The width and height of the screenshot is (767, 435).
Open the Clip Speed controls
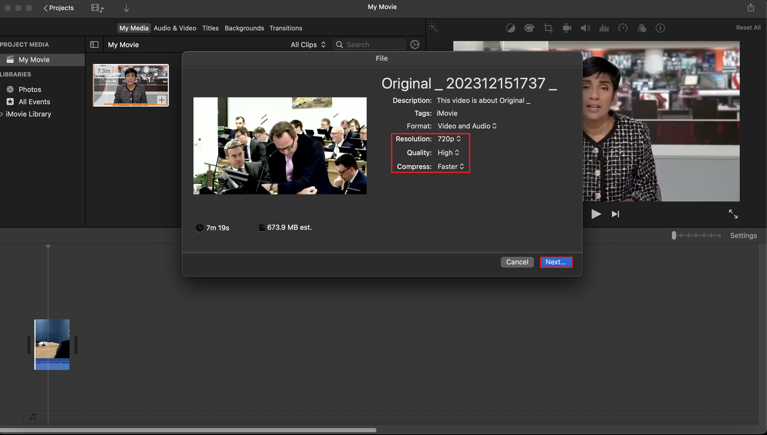(x=623, y=28)
